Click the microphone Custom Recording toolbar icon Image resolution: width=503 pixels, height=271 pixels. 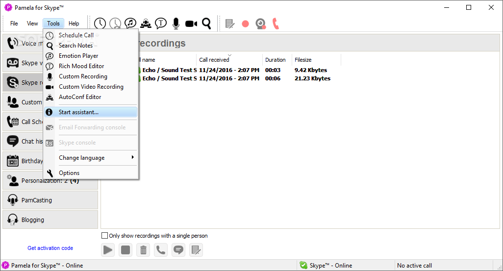tap(176, 24)
